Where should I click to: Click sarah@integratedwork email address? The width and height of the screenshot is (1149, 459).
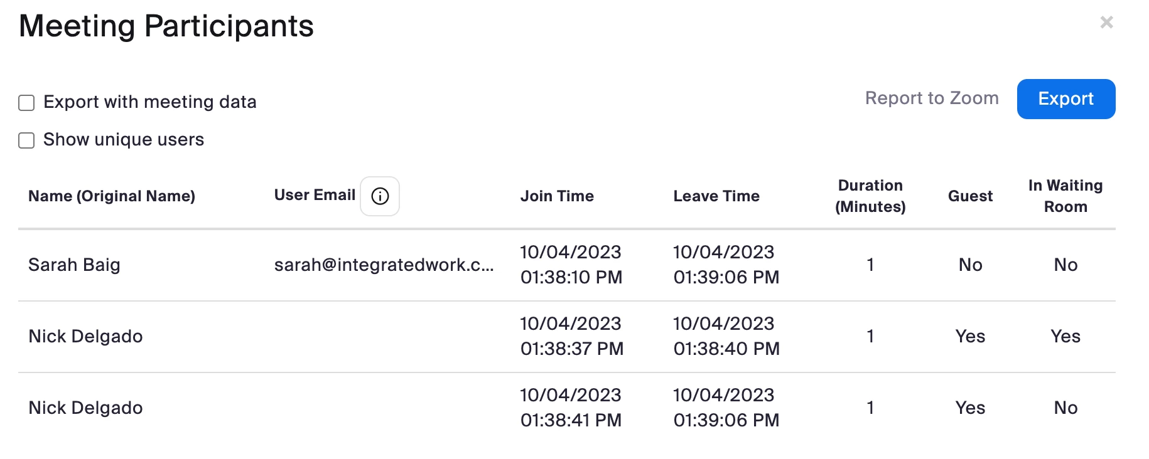pos(384,265)
